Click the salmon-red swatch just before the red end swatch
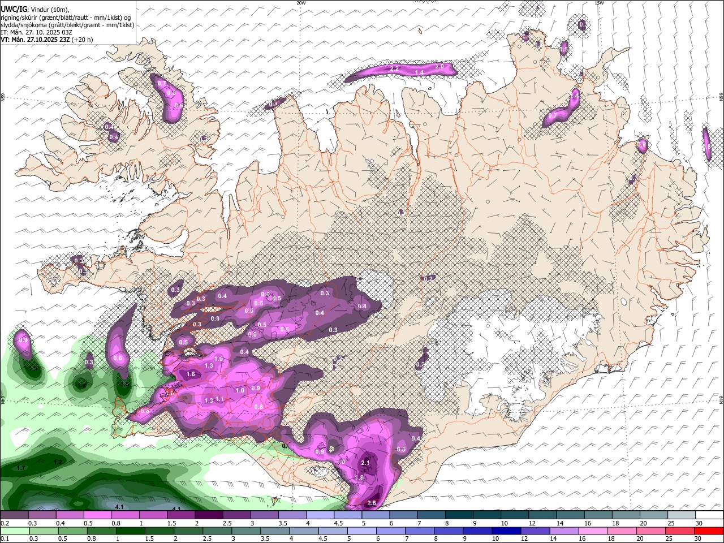This screenshot has width=724, height=543. [679, 531]
